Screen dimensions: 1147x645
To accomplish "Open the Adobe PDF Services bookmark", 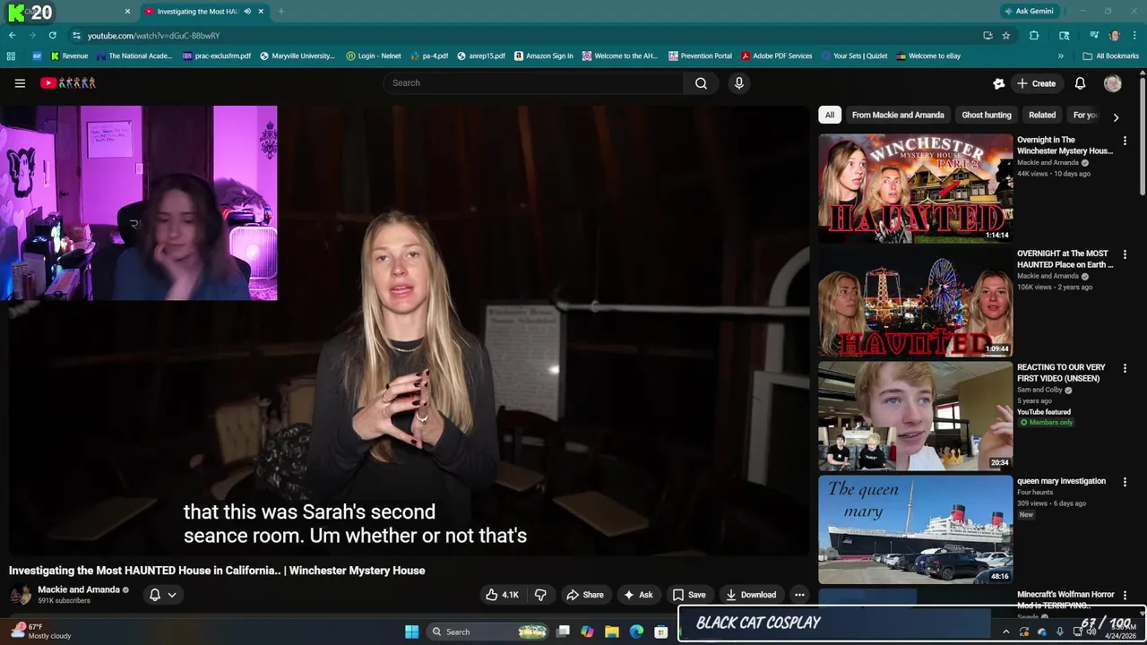I will pos(776,56).
